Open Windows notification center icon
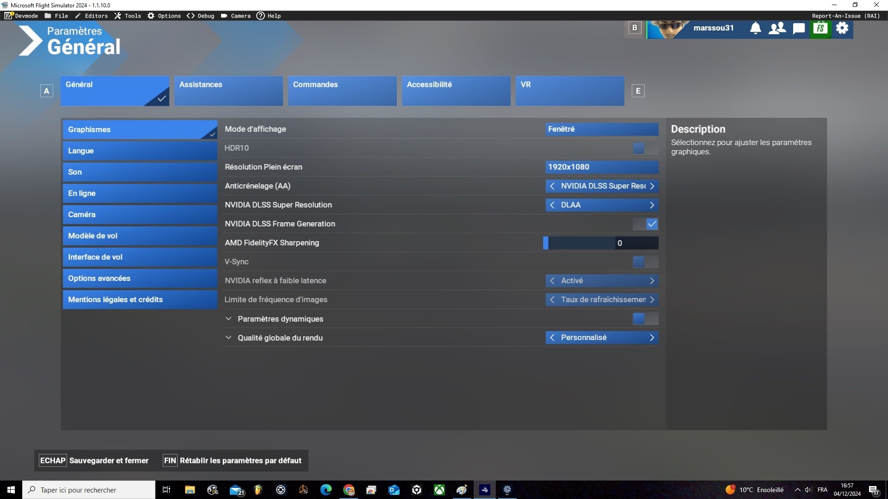This screenshot has width=888, height=499. point(874,490)
